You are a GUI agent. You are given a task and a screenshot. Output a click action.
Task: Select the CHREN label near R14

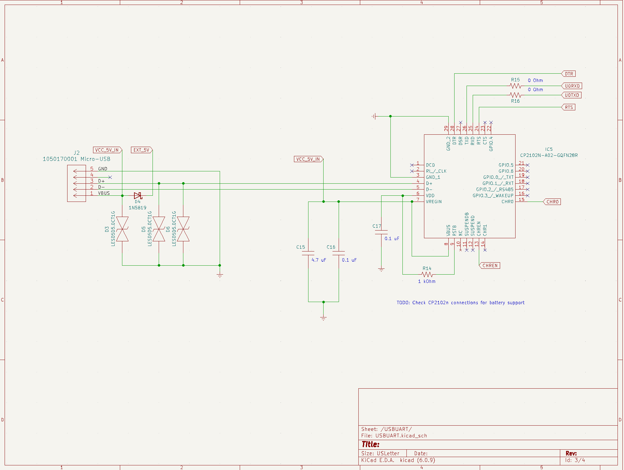tap(490, 265)
